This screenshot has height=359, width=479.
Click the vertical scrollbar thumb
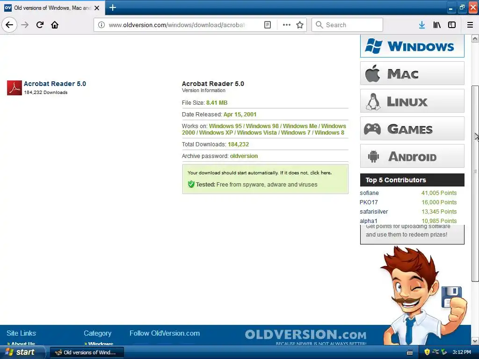[475, 183]
